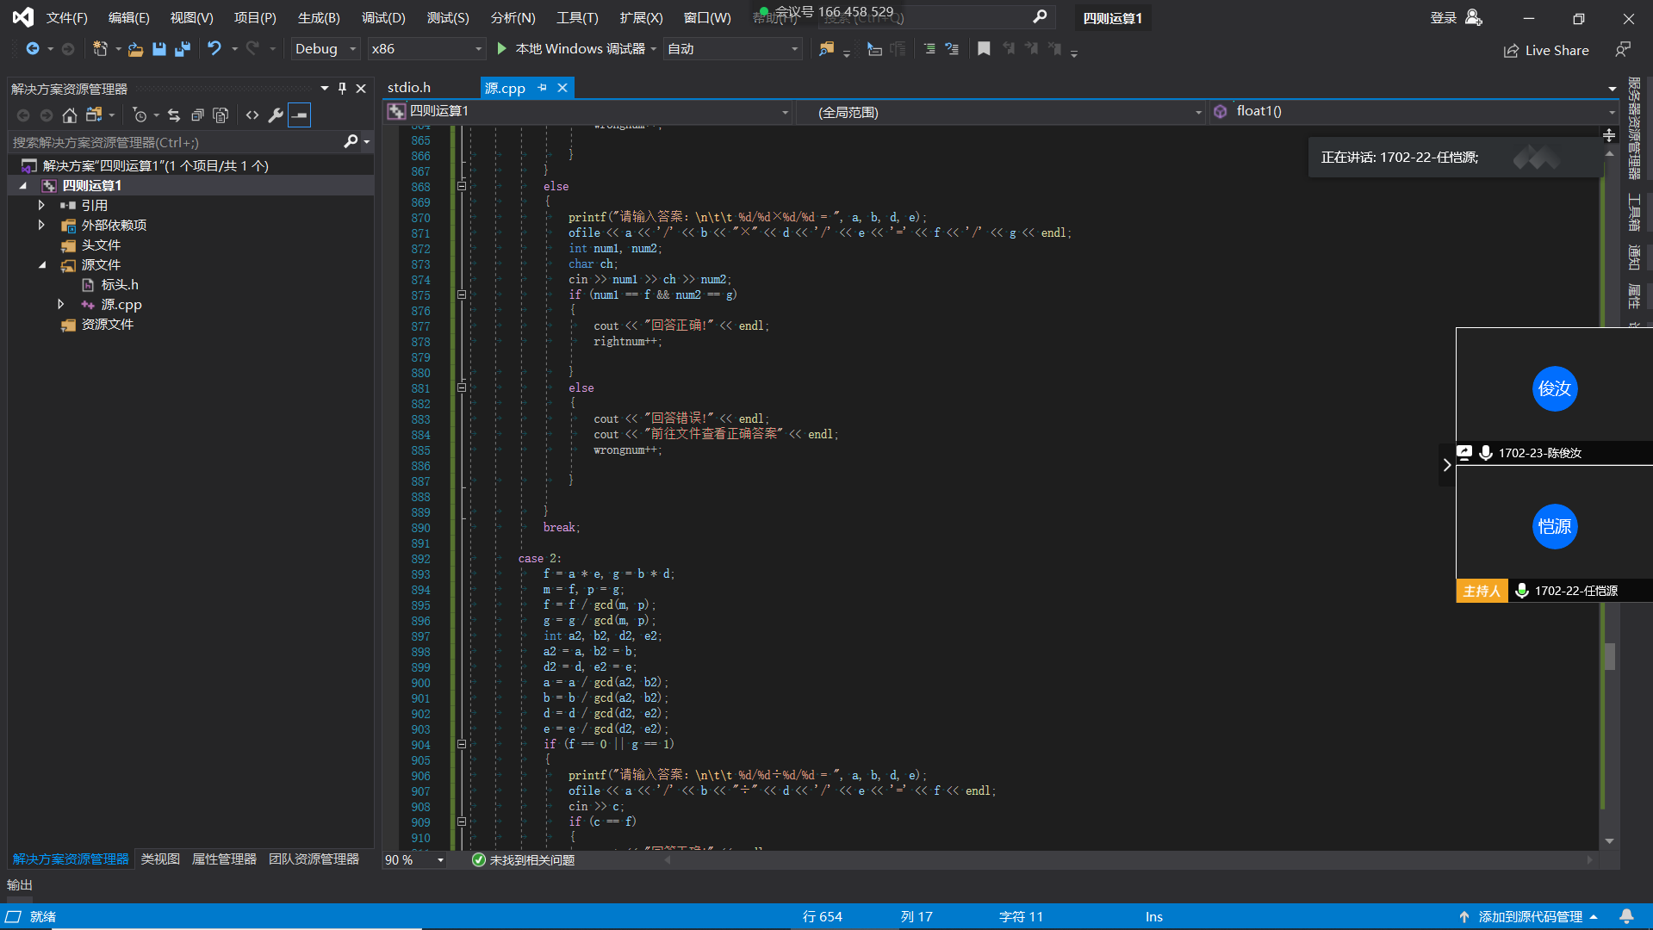Save the current file with disk icon
1653x930 pixels.
click(158, 49)
